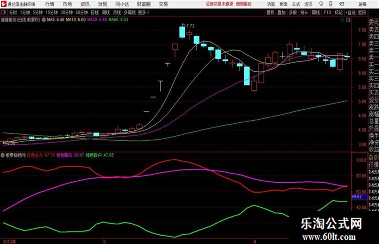Select the 周线 weekly period tab

tap(106, 12)
